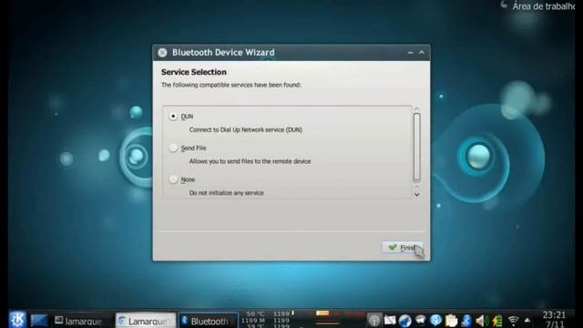The height and width of the screenshot is (328, 583).
Task: Click the service list scrollbar handle
Action: [x=417, y=147]
